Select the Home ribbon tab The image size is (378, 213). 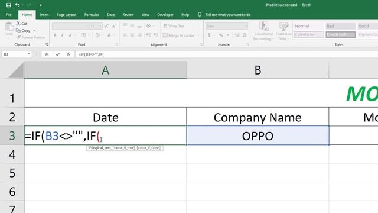coord(27,15)
